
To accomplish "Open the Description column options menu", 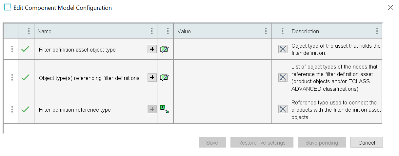I will pos(377,31).
